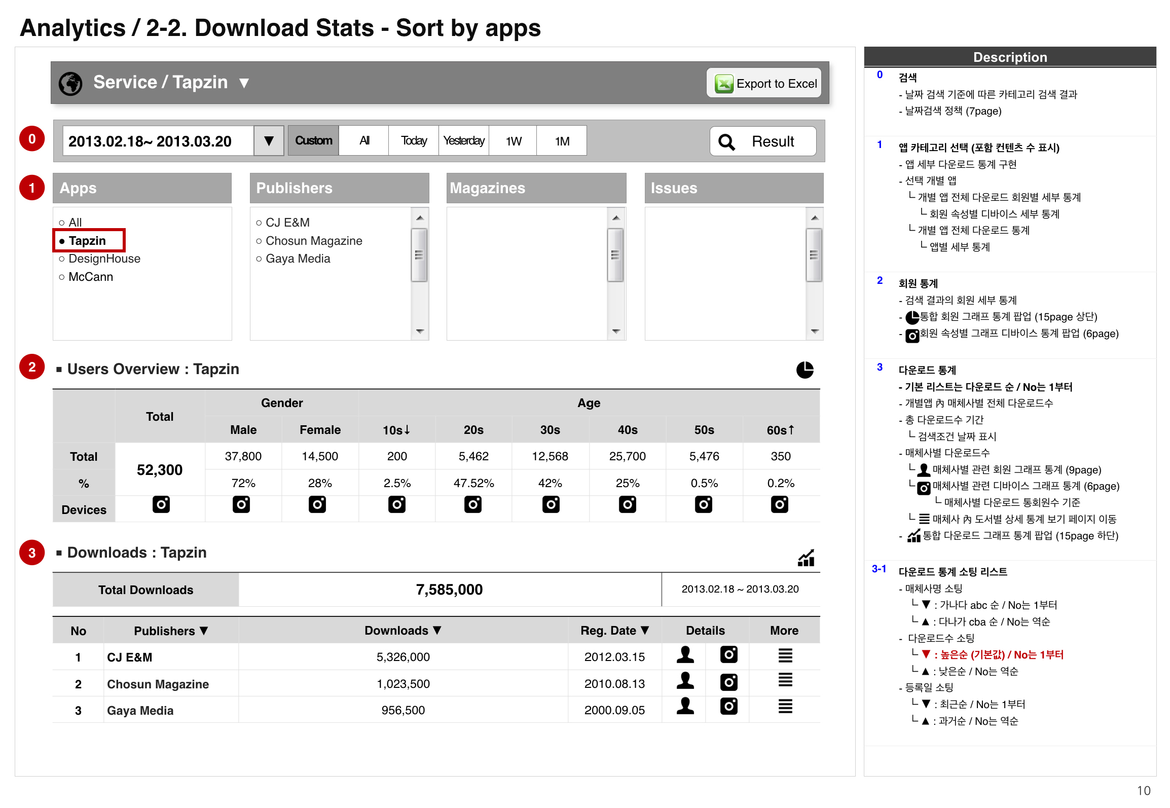Switch to 1W date range tab
Screen dimensions: 1170x808
(513, 141)
